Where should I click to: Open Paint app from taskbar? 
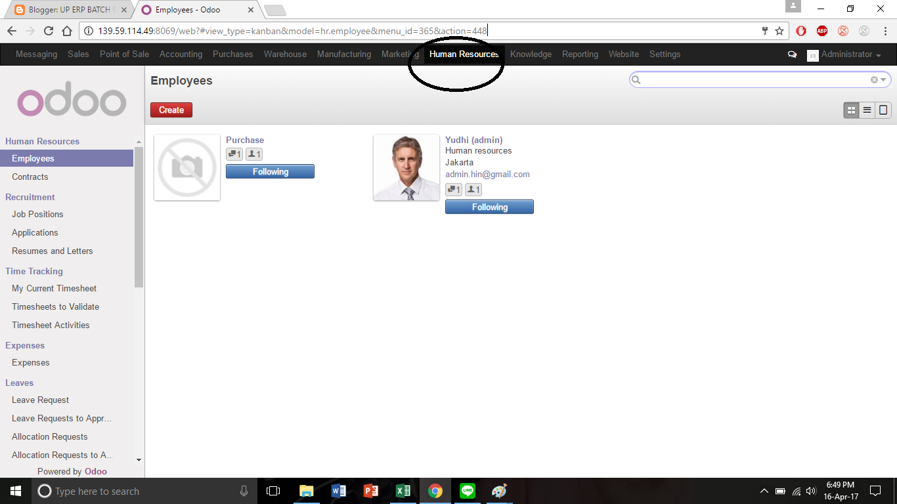[x=499, y=491]
